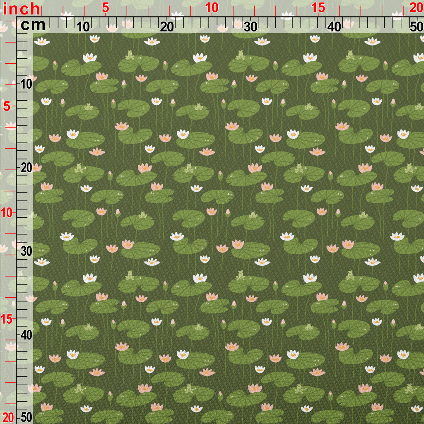Screen dimensions: 424x424
Task: Pick the red 15 on the vertical inch ruler
Action: tap(7, 319)
